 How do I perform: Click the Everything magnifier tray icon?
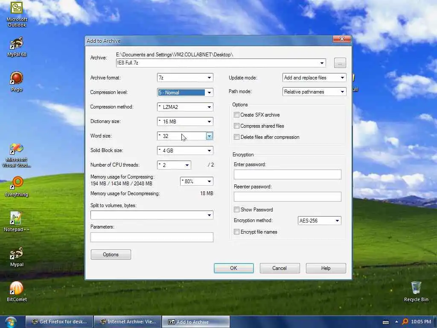point(405,322)
